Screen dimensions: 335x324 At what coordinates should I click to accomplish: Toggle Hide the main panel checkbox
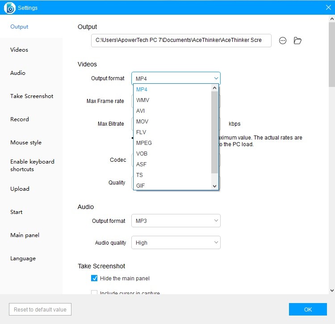click(94, 279)
